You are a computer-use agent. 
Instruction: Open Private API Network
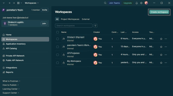pos(25,56)
